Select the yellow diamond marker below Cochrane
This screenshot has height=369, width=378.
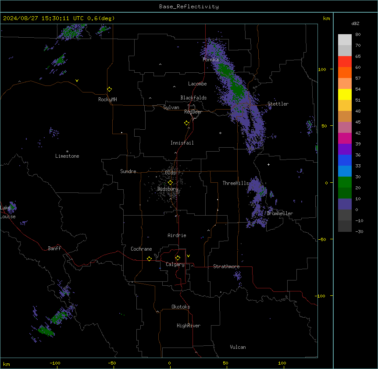pos(149,259)
